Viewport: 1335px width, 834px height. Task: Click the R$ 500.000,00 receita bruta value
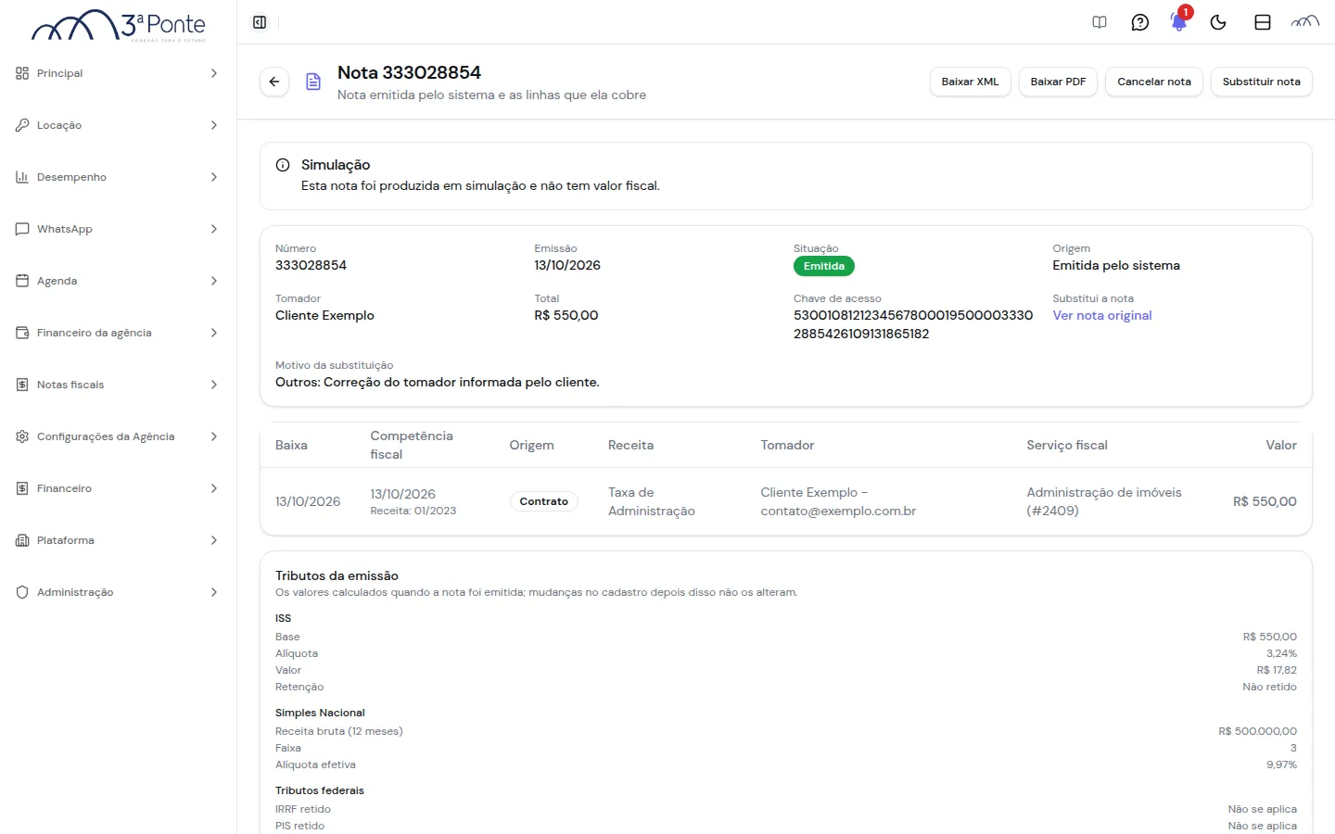coord(1257,731)
